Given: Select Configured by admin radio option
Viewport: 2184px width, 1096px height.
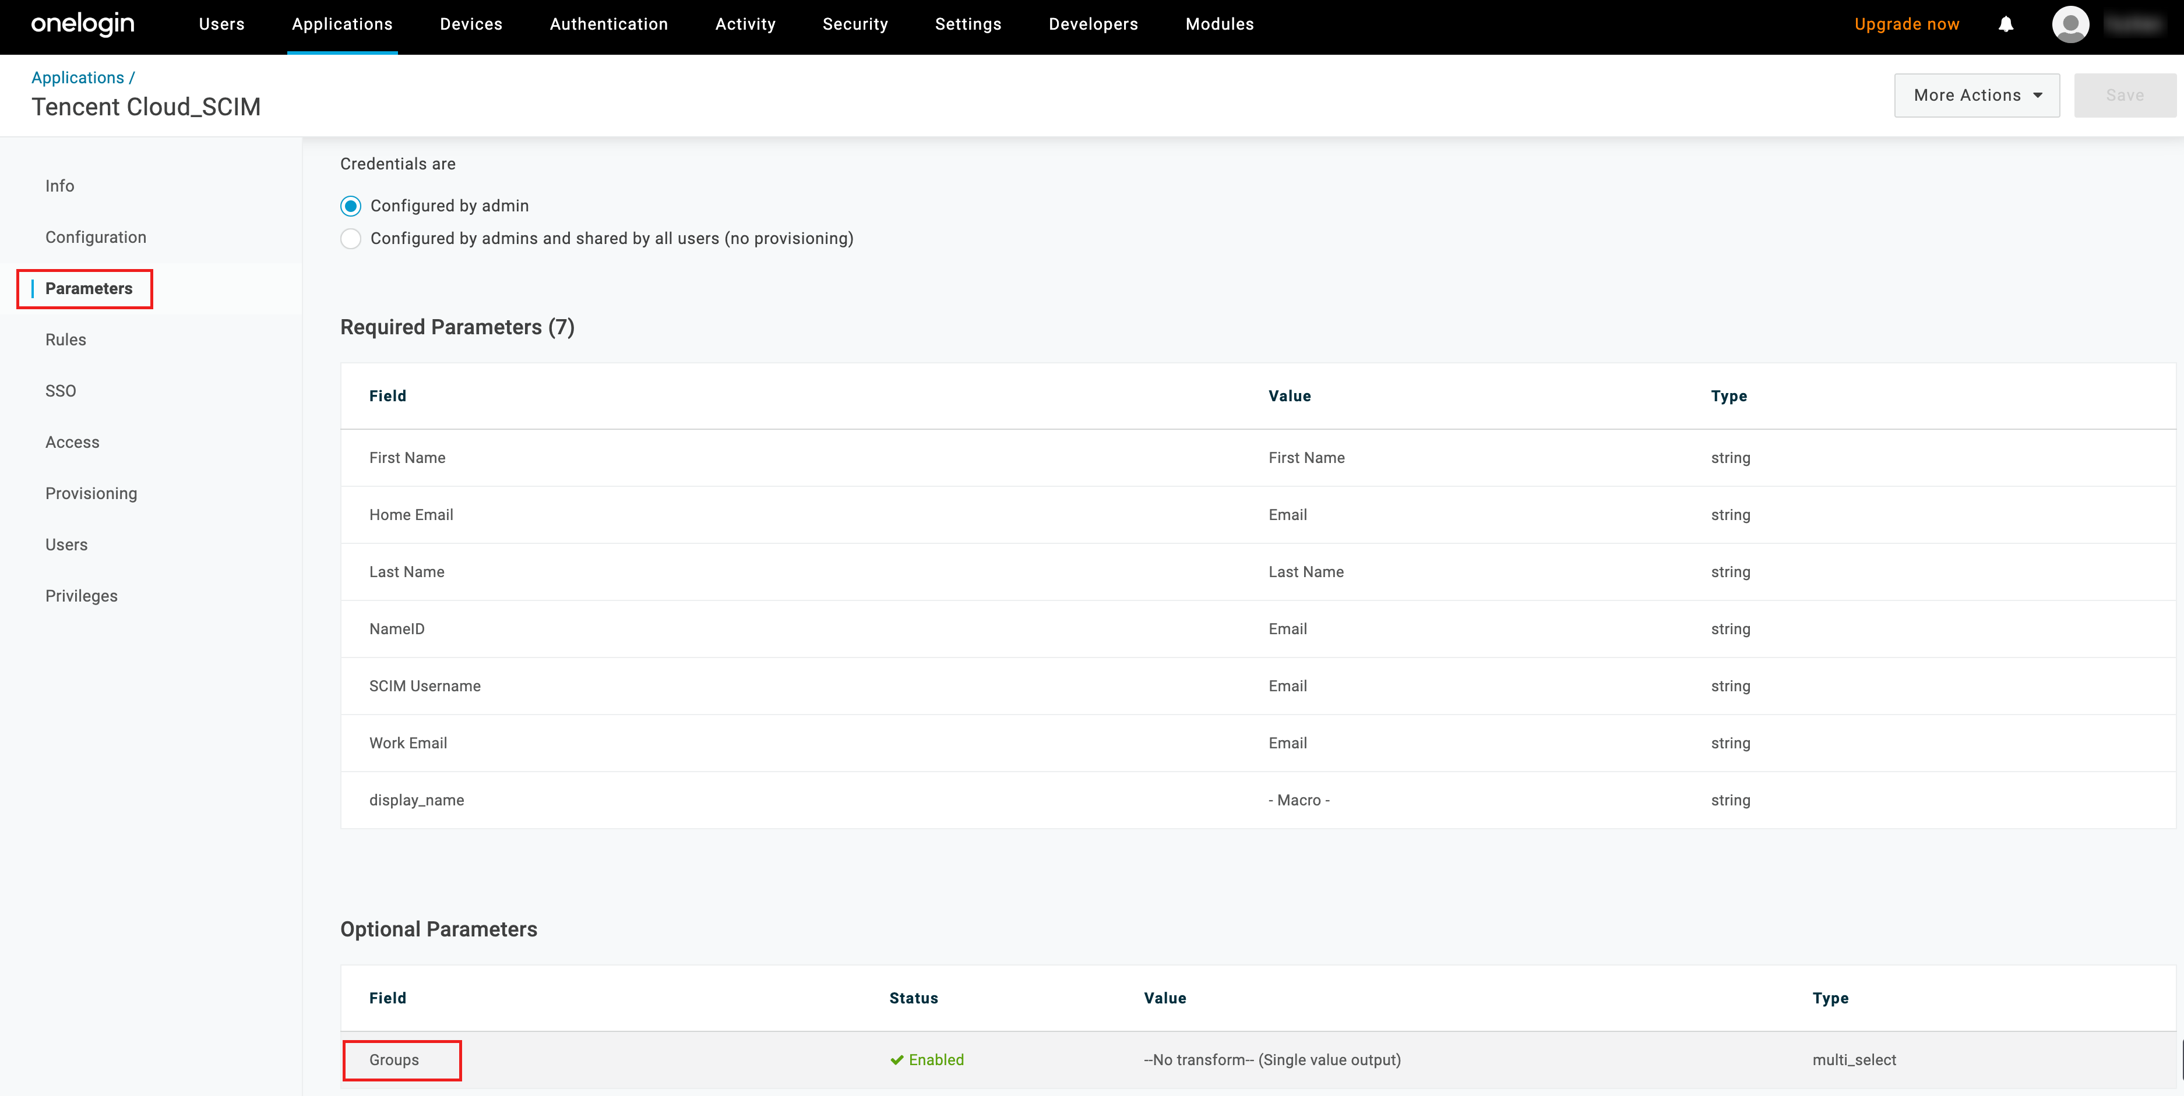Looking at the screenshot, I should coord(351,206).
